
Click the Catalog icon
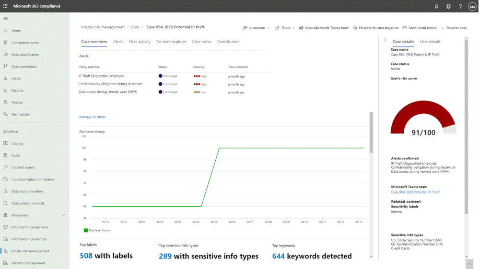[5, 143]
